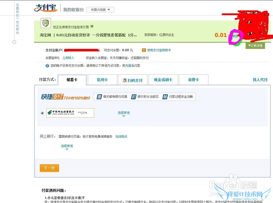
Task: Click the question 1.什么是快捷支付(含卡通)?
Action: [x=65, y=198]
